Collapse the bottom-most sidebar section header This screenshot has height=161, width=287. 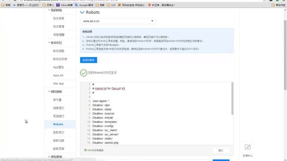click(x=55, y=157)
